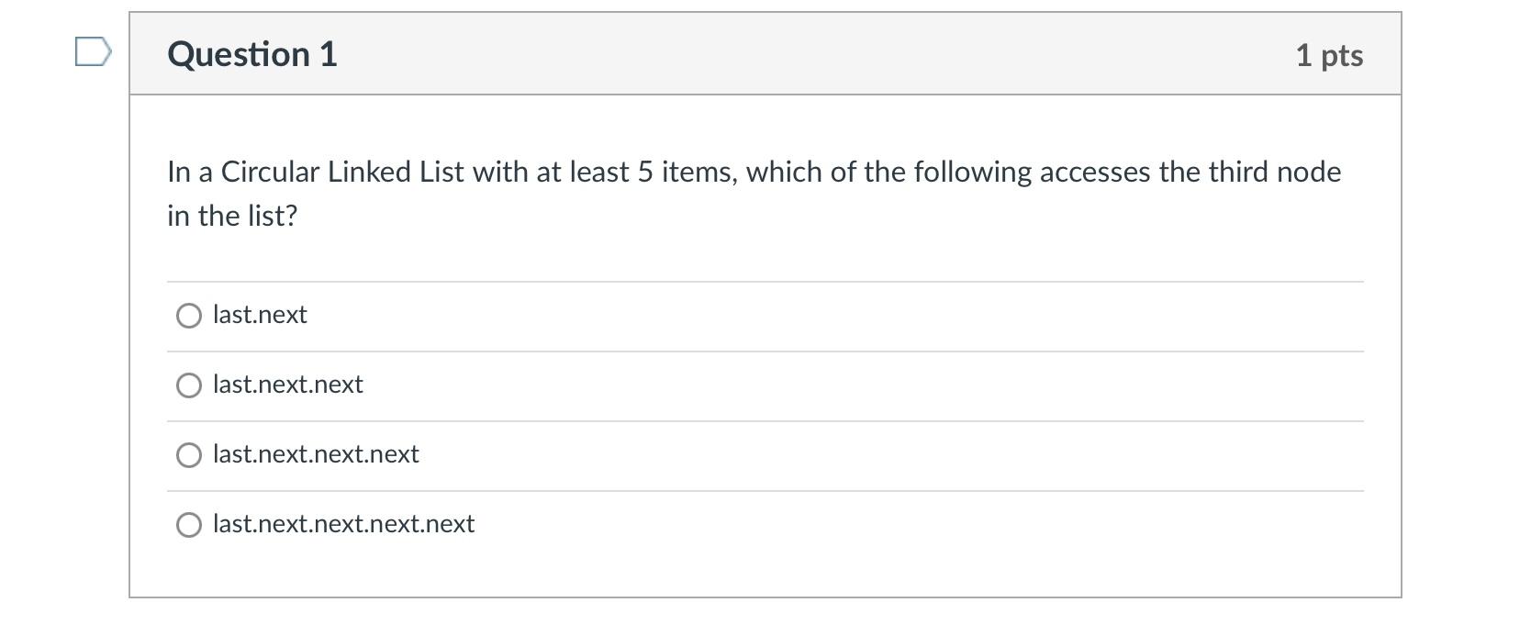Click the text 'in the list?'

(x=232, y=216)
